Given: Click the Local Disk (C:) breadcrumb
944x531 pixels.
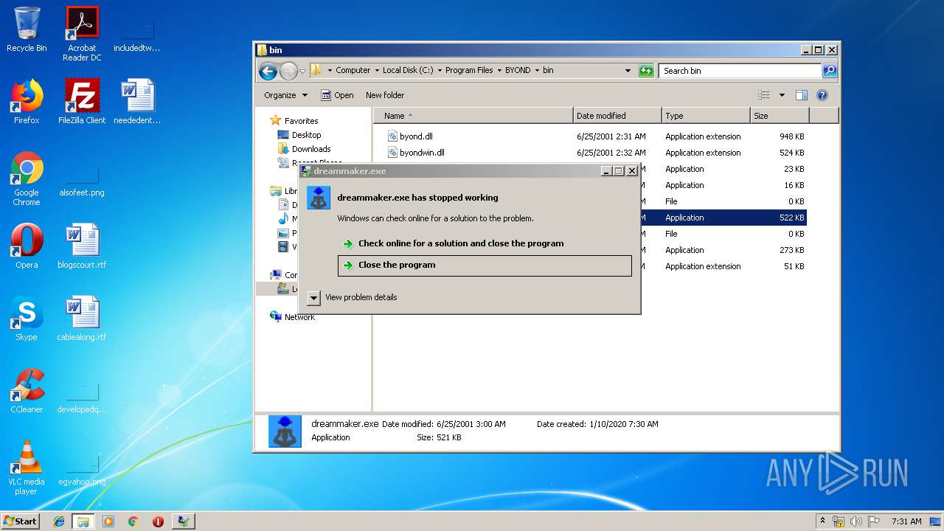Looking at the screenshot, I should pyautogui.click(x=408, y=71).
